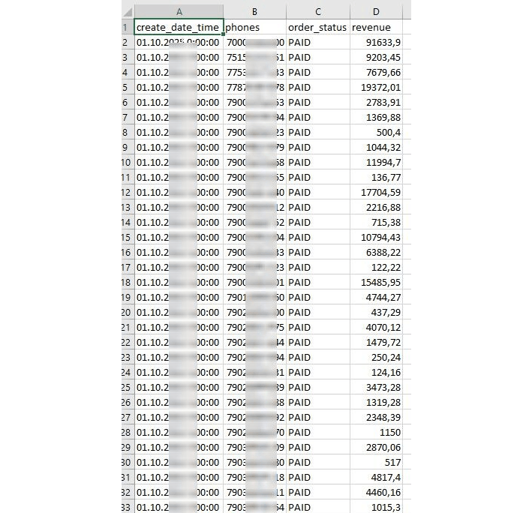Screen dimensions: 532x513
Task: Click phone cell starting 7787 in row 5
Action: tap(254, 88)
